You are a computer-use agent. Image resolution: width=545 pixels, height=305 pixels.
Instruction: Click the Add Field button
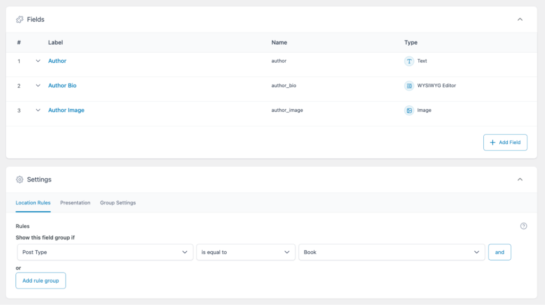(x=505, y=143)
